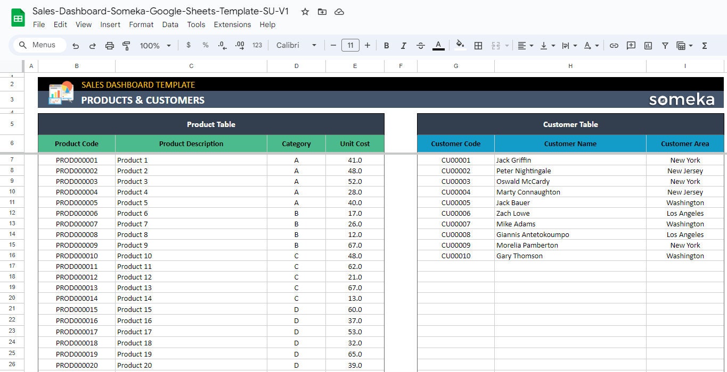The height and width of the screenshot is (372, 727).
Task: Toggle italic formatting
Action: tap(403, 45)
